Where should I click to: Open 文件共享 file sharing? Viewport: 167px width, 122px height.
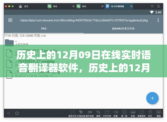(107, 113)
